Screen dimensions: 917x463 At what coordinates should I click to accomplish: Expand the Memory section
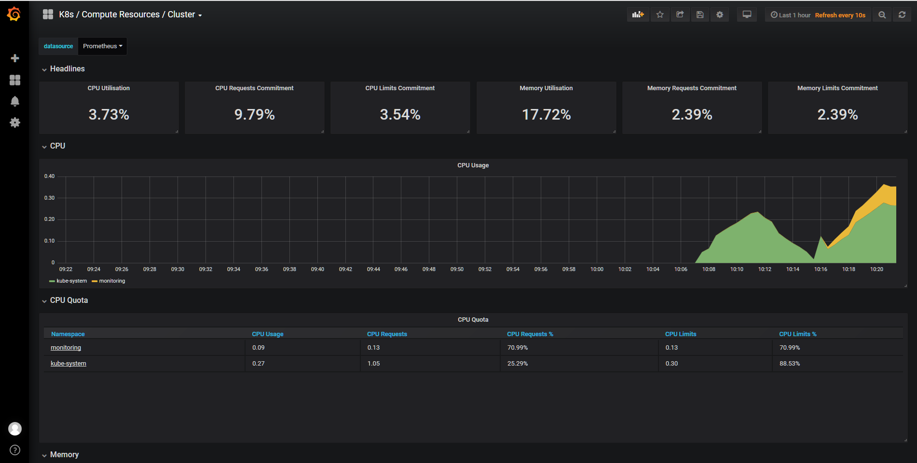pos(64,454)
